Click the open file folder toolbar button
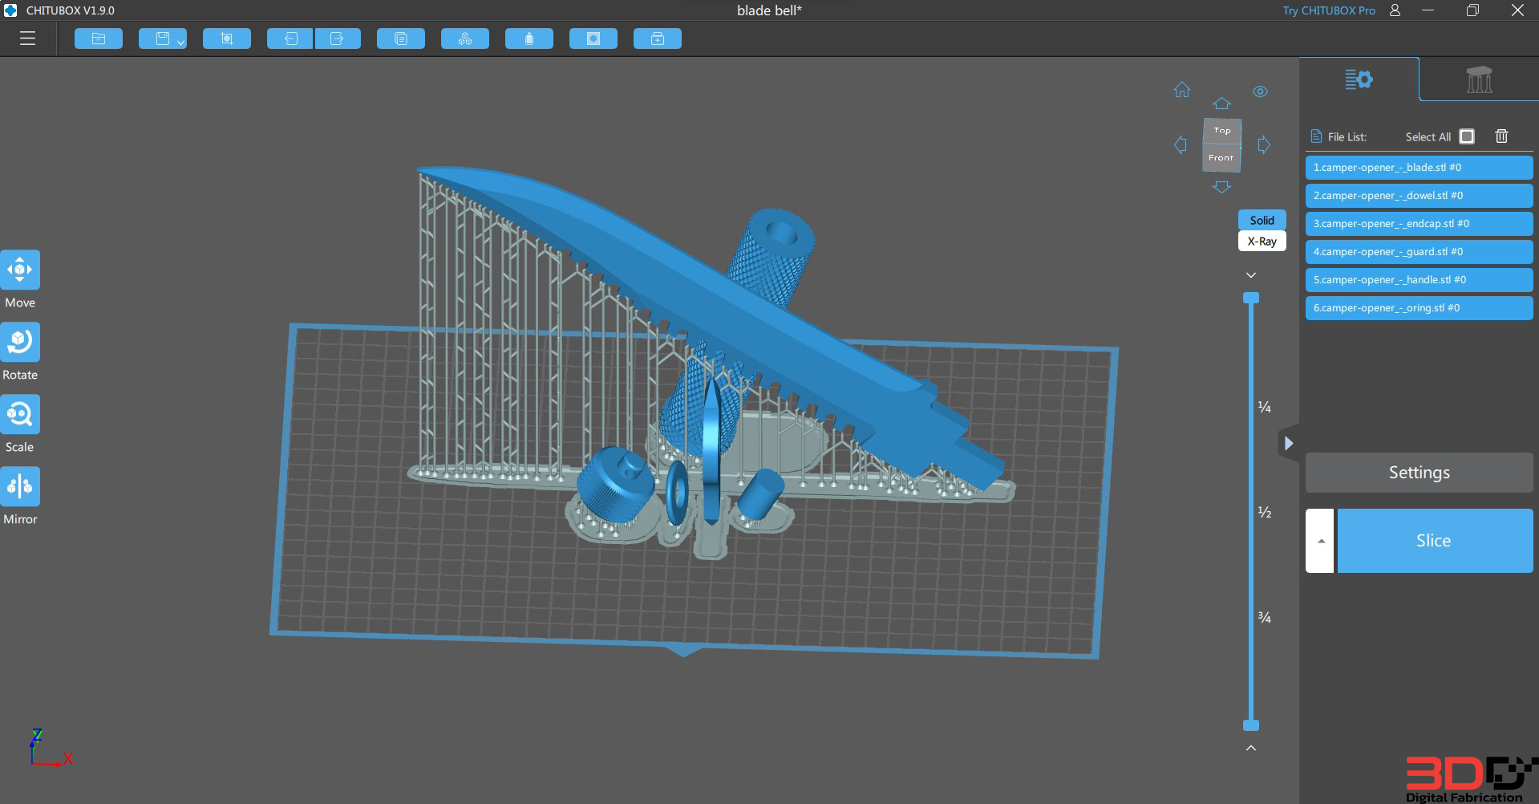 [99, 39]
